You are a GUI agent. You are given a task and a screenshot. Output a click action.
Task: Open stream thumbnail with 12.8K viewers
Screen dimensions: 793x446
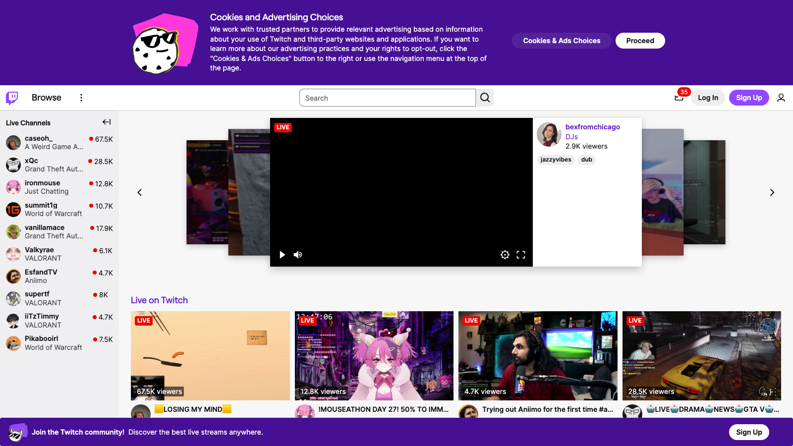click(374, 356)
